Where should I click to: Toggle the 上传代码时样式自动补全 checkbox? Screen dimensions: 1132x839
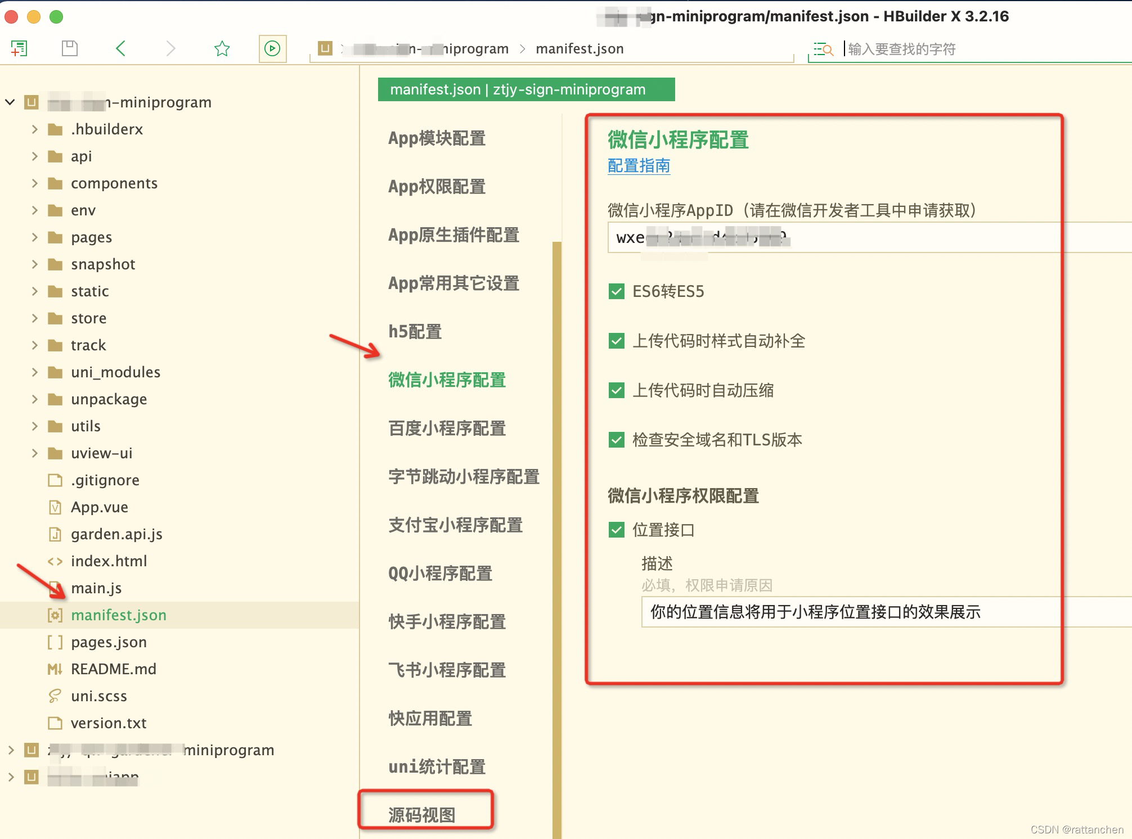coord(617,341)
